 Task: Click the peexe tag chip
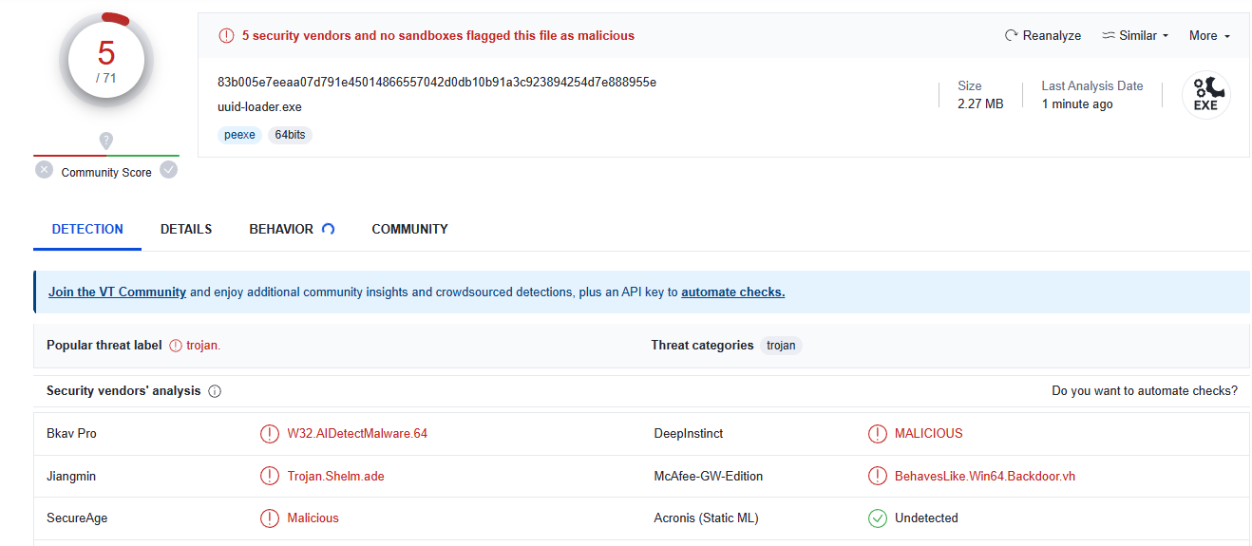click(x=239, y=135)
